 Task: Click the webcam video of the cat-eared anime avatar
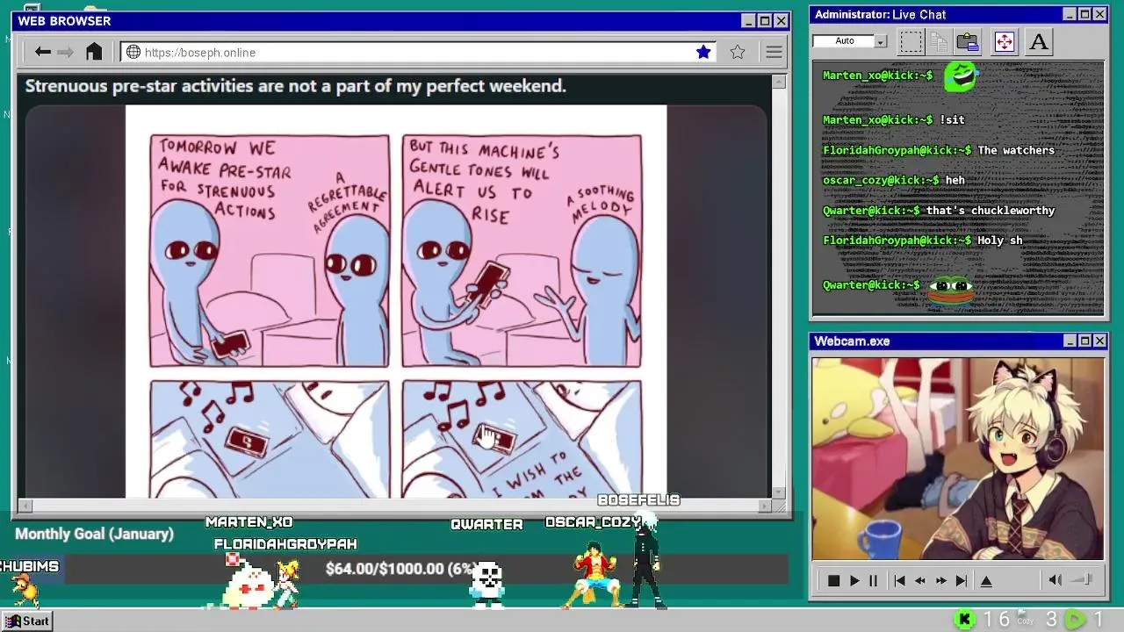point(957,458)
